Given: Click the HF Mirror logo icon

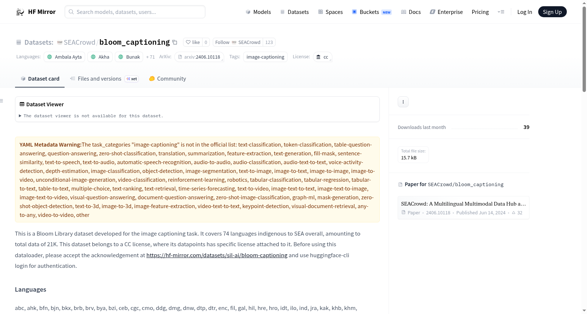Looking at the screenshot, I should coord(20,12).
